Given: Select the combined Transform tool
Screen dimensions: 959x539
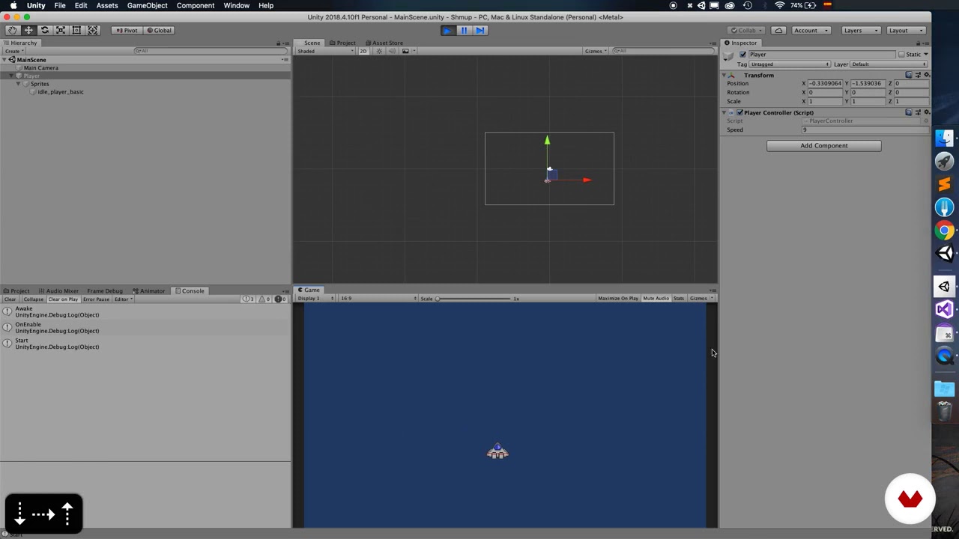Looking at the screenshot, I should 93,30.
